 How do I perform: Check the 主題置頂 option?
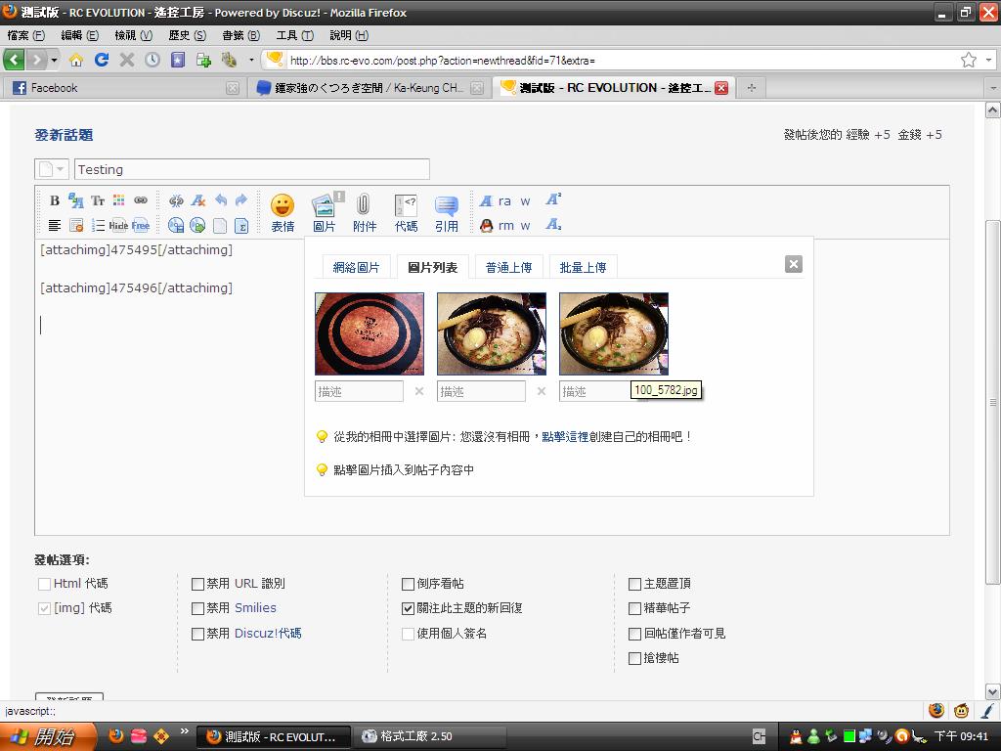tap(635, 584)
